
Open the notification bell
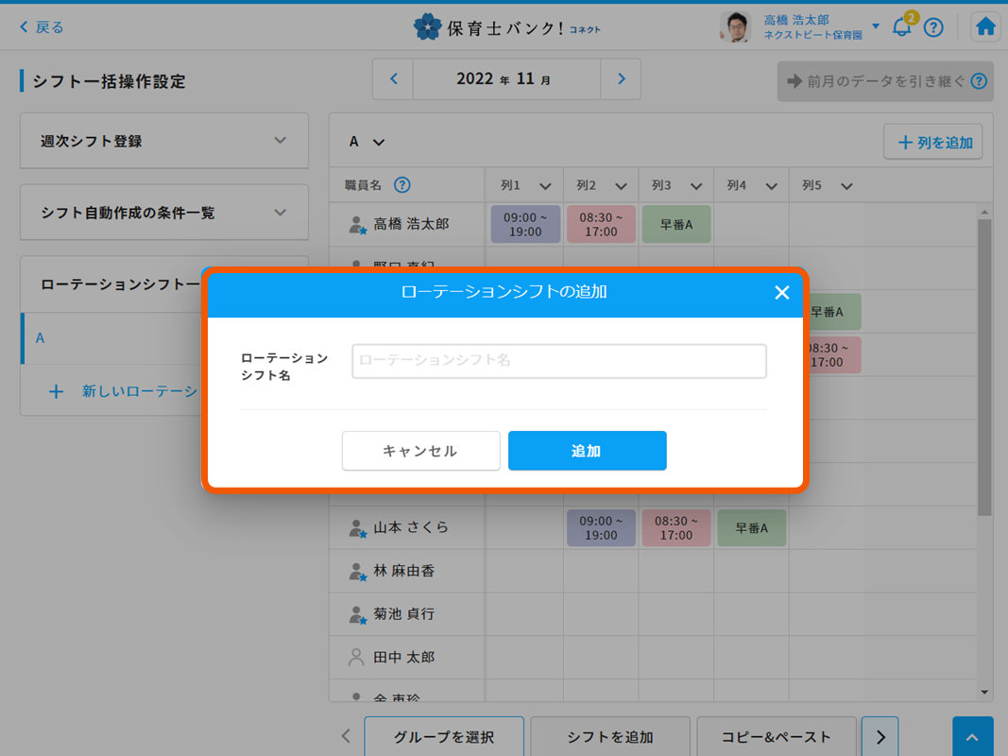[902, 27]
